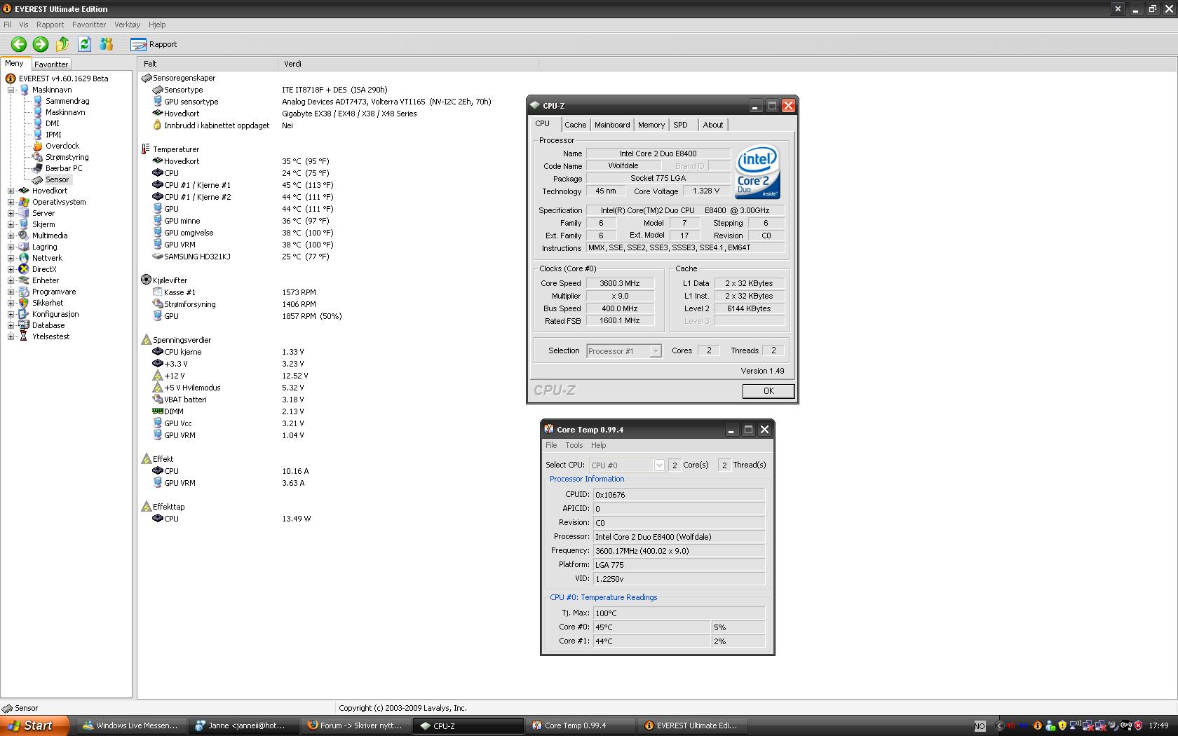Click the Kjølevifter fan icon
Image resolution: width=1178 pixels, height=736 pixels.
[x=146, y=280]
